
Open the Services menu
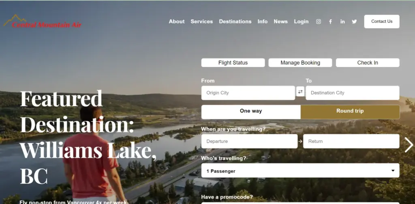(202, 21)
